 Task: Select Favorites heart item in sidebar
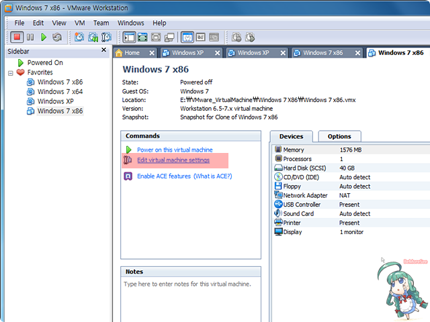coord(40,72)
